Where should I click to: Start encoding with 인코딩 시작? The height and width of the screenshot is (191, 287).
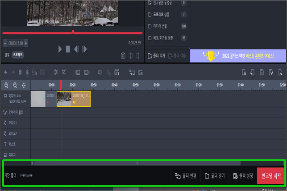pyautogui.click(x=271, y=176)
